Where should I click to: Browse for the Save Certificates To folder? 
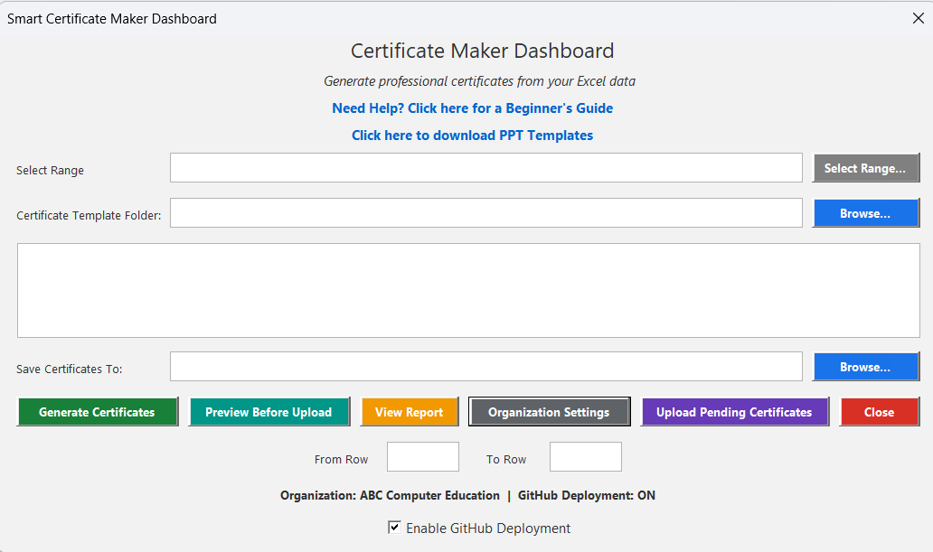[x=866, y=367]
